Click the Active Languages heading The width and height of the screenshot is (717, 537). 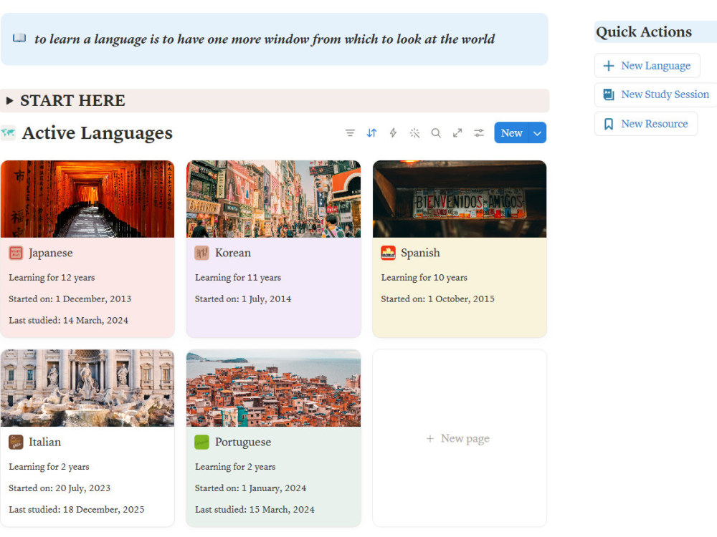click(x=98, y=133)
